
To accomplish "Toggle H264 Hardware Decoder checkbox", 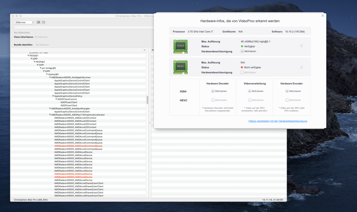I will point(213,91).
